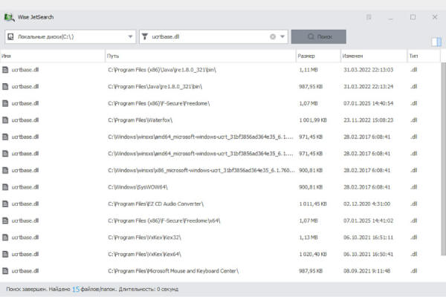The width and height of the screenshot is (446, 297).
Task: Sort results by Путь column header
Action: coord(199,56)
